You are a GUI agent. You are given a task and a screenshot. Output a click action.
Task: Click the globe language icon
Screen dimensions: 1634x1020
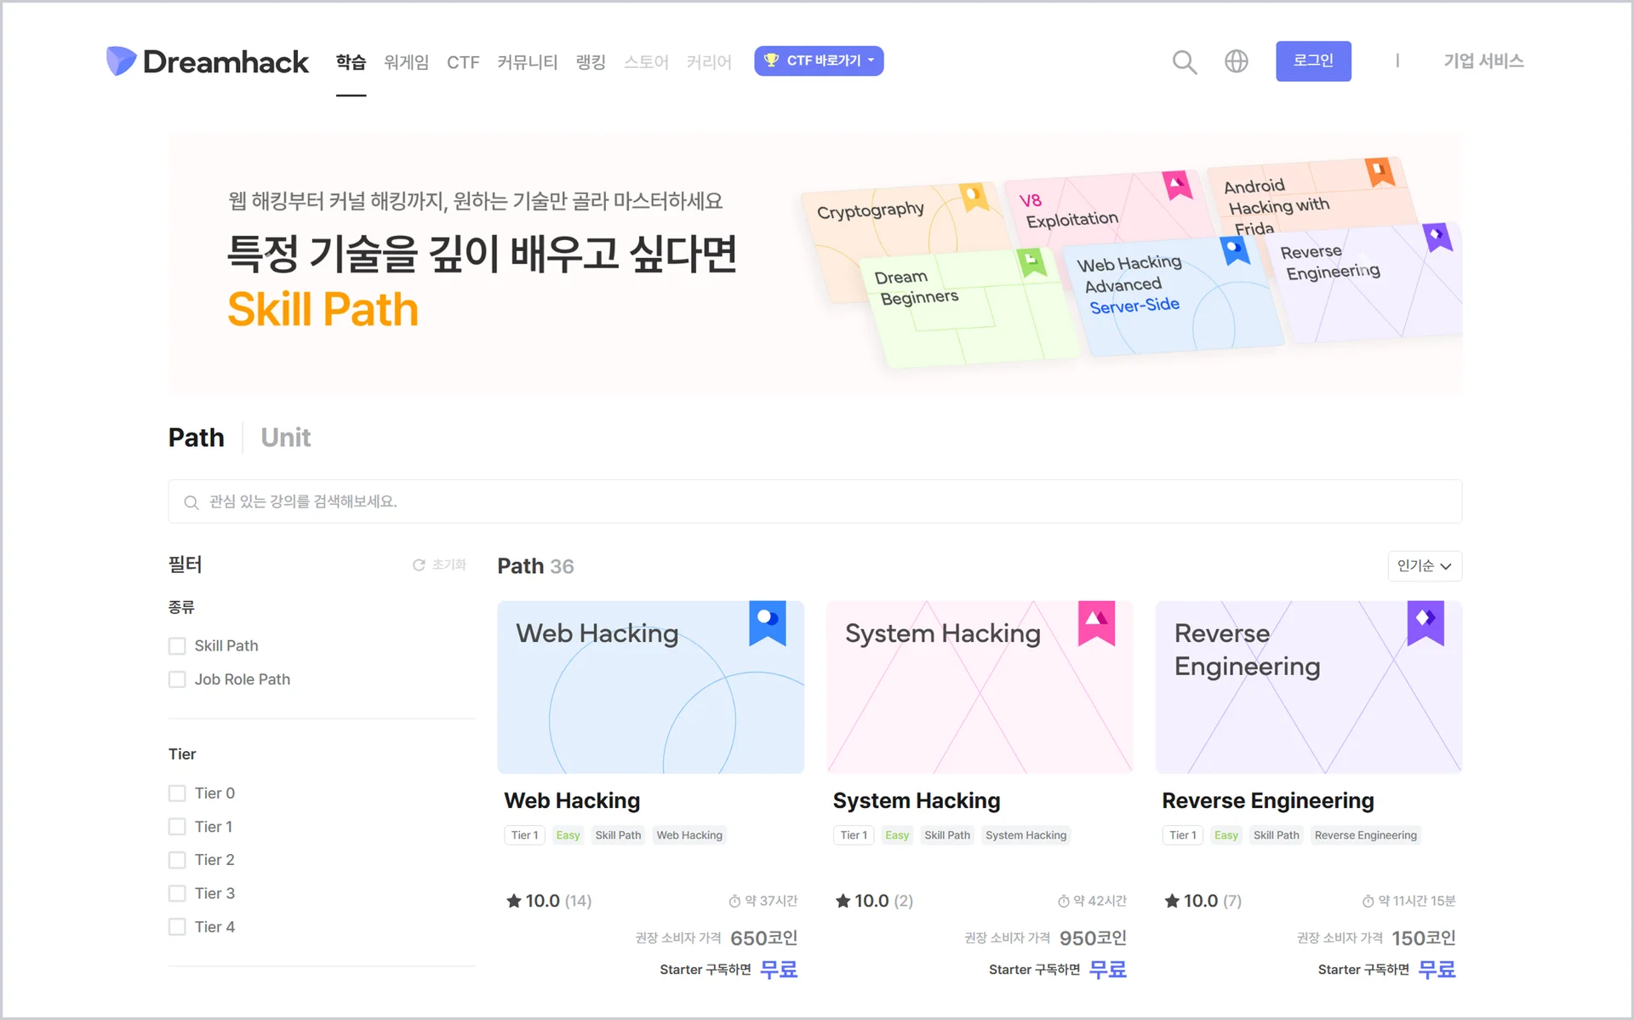point(1236,61)
